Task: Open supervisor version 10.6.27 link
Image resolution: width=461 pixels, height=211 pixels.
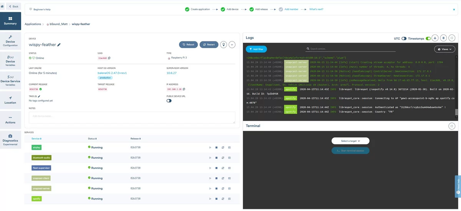Action: [171, 73]
